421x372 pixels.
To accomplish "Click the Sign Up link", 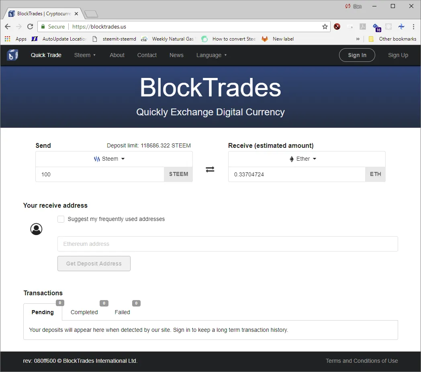I will tap(398, 55).
